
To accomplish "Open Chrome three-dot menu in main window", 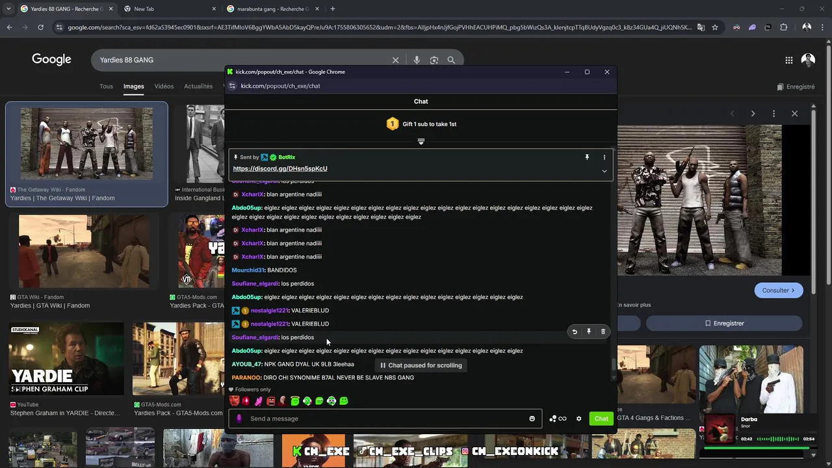I will [x=823, y=27].
